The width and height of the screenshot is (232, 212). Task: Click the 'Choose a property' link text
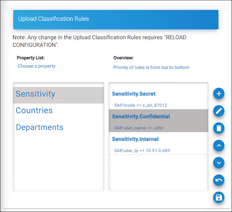click(x=37, y=66)
